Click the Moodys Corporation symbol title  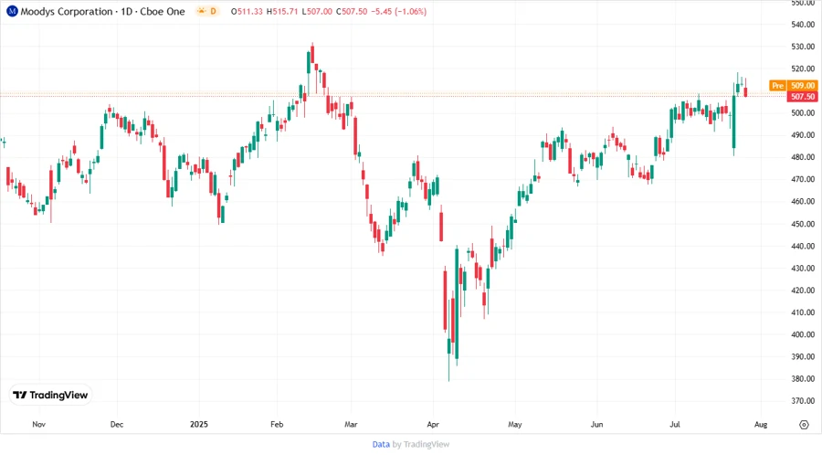coord(102,11)
